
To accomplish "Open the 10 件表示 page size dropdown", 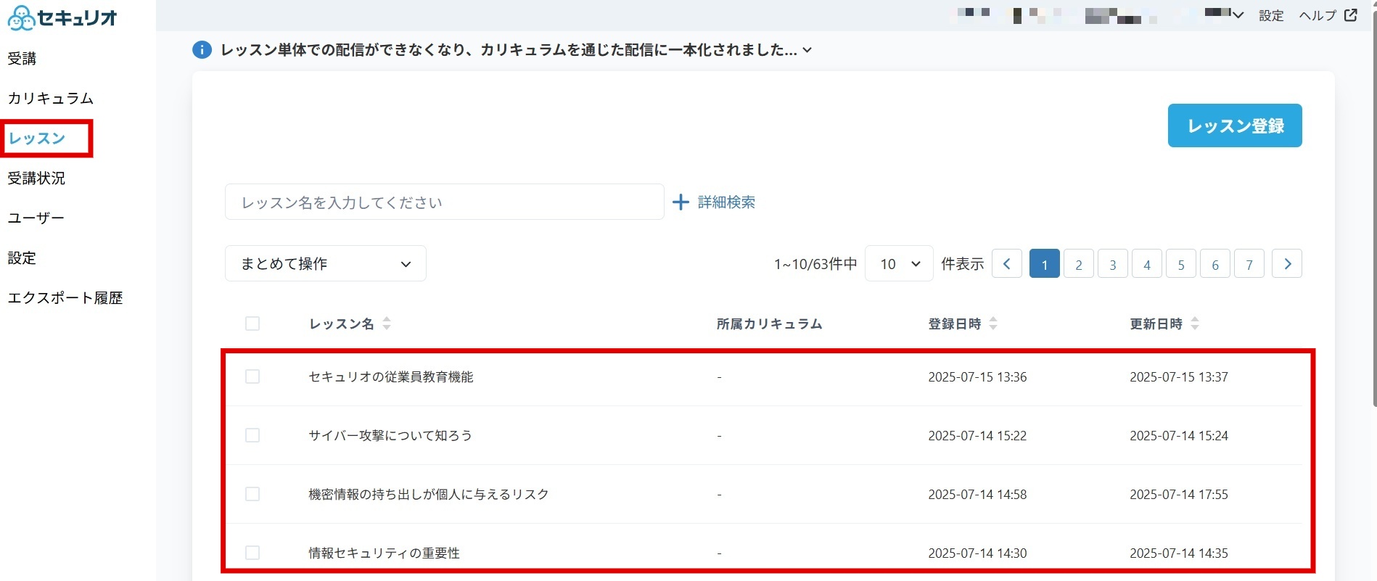I will 899,264.
